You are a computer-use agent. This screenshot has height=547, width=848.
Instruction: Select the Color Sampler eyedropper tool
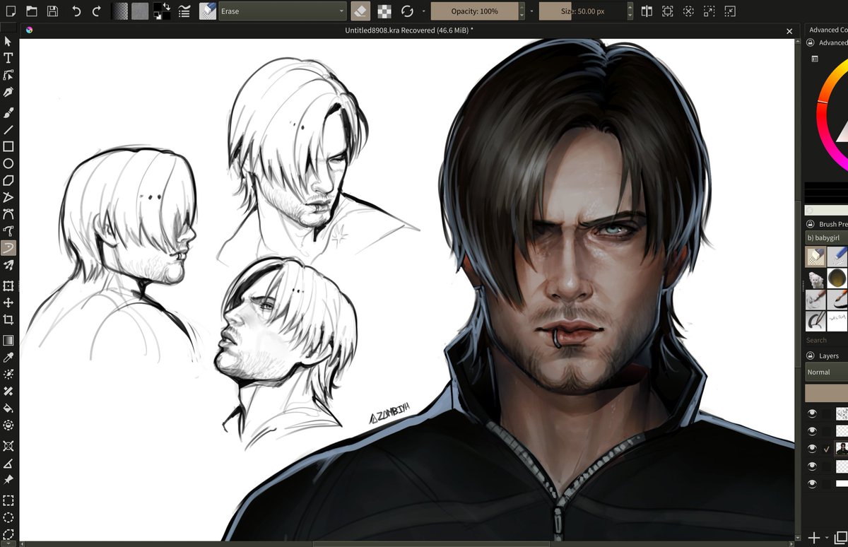[x=8, y=358]
